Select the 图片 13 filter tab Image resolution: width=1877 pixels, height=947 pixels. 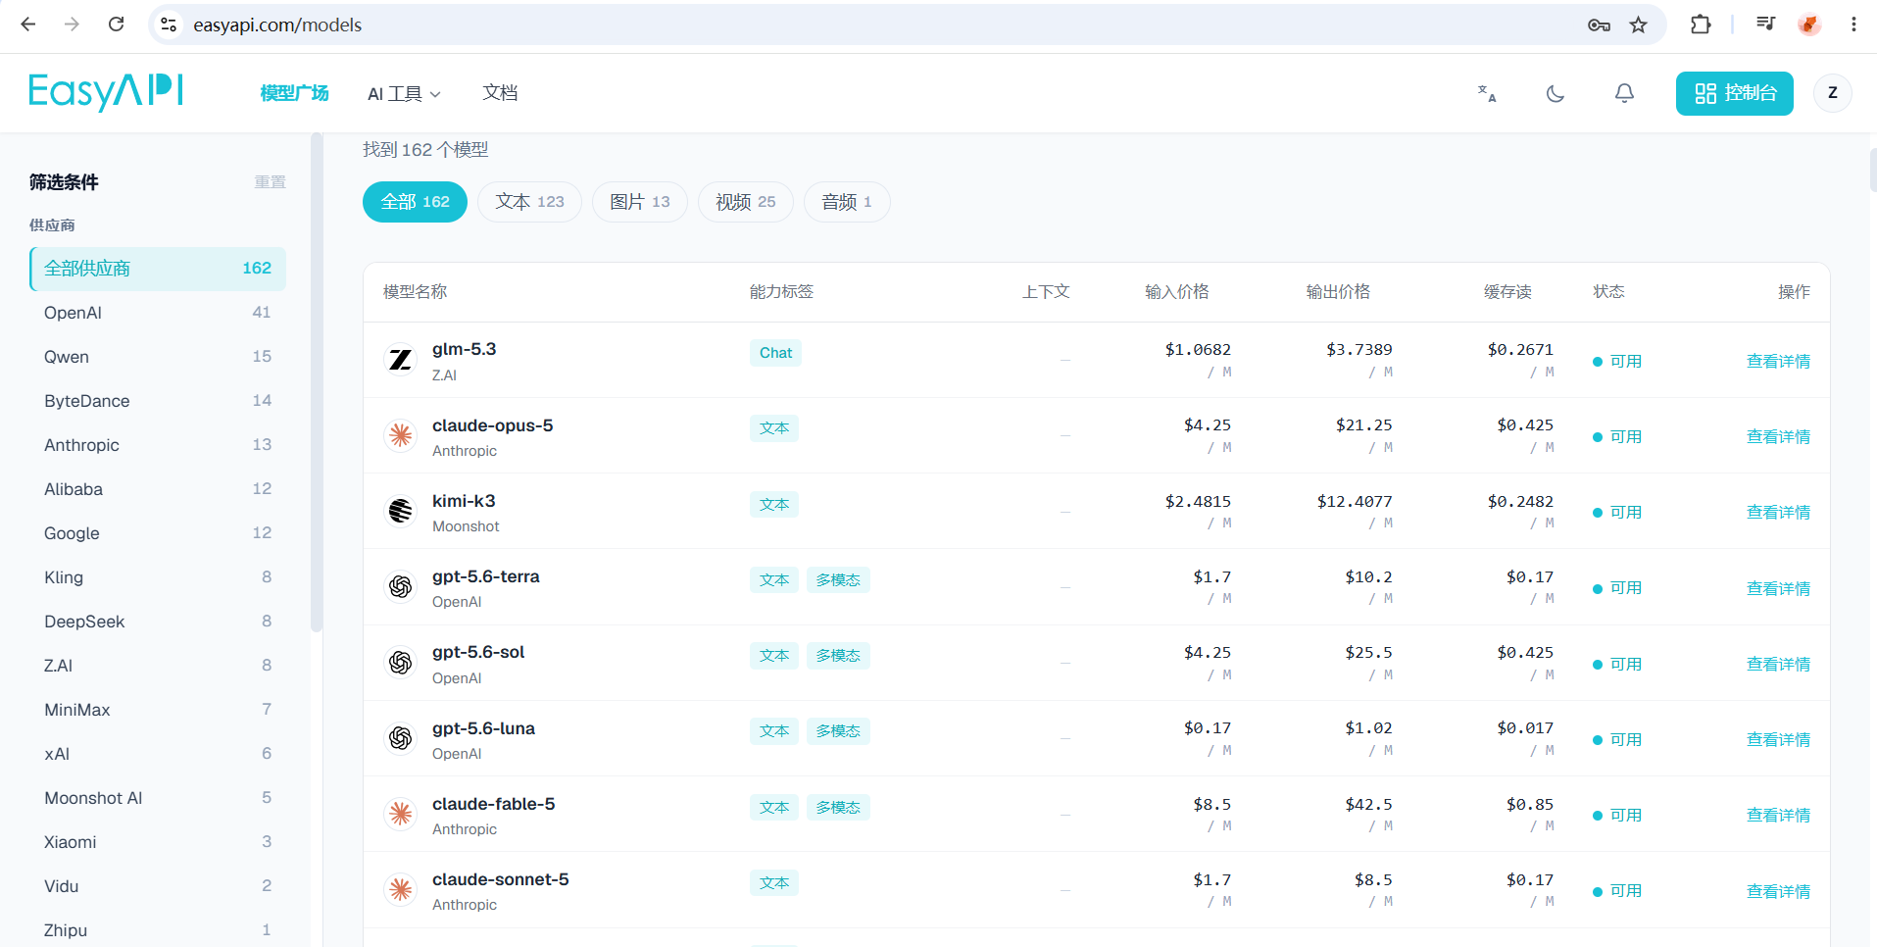(x=640, y=202)
